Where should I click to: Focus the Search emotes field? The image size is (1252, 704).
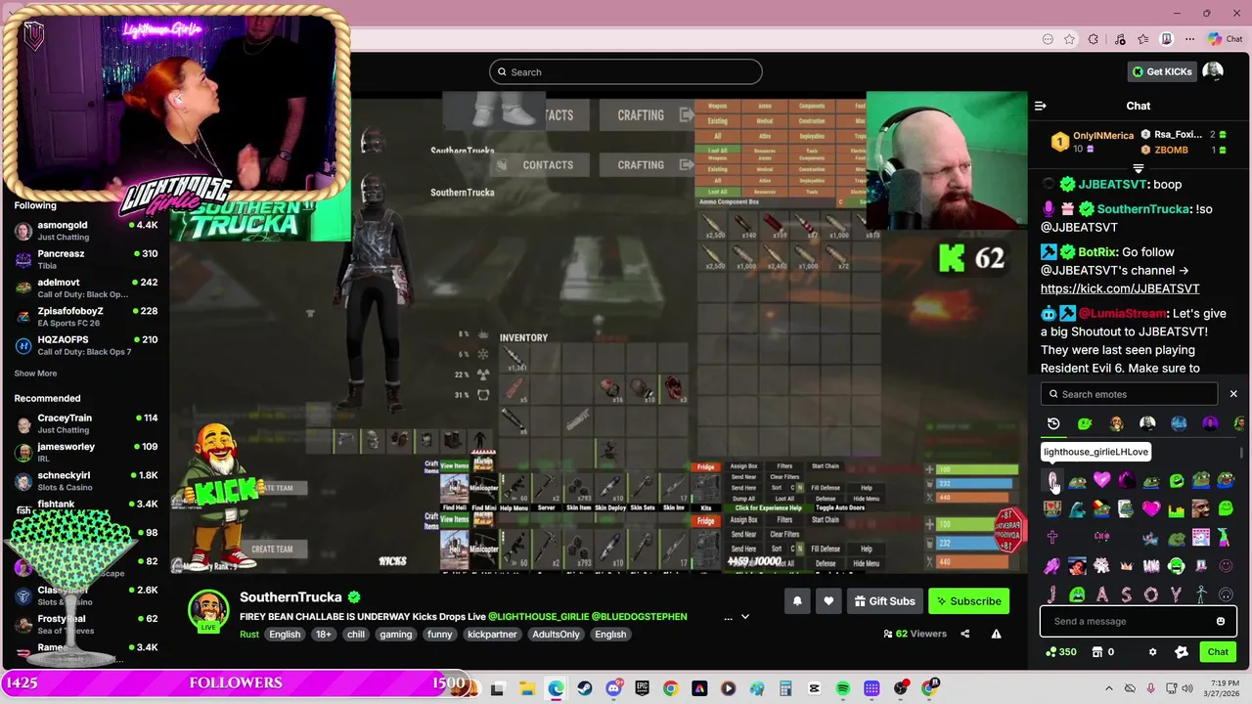click(1129, 394)
